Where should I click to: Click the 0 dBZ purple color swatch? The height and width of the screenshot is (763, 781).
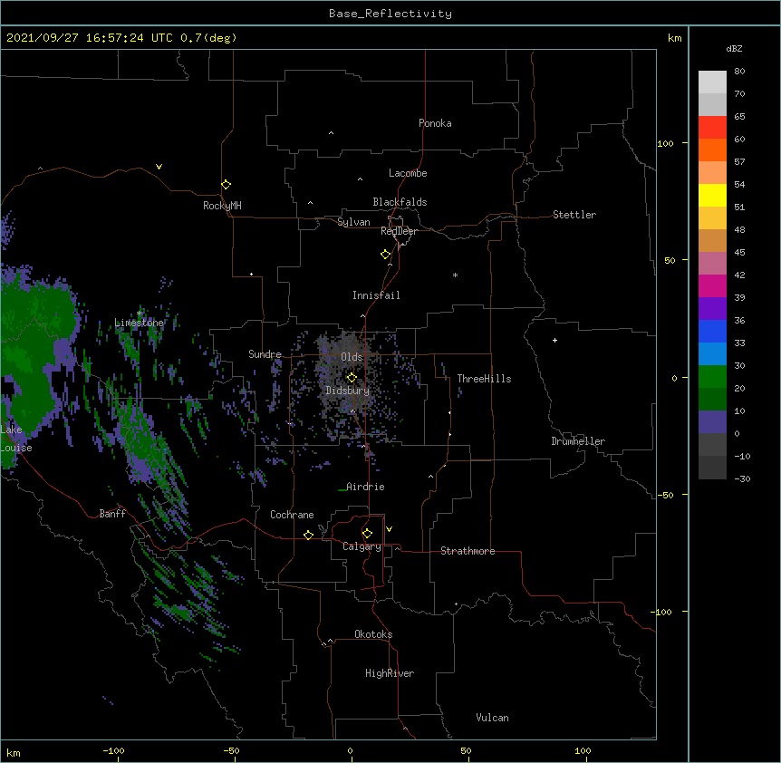(x=712, y=422)
